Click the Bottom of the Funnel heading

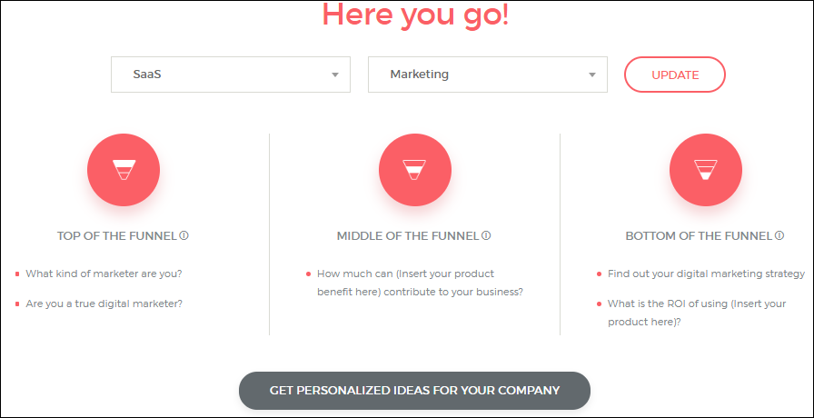click(x=699, y=236)
